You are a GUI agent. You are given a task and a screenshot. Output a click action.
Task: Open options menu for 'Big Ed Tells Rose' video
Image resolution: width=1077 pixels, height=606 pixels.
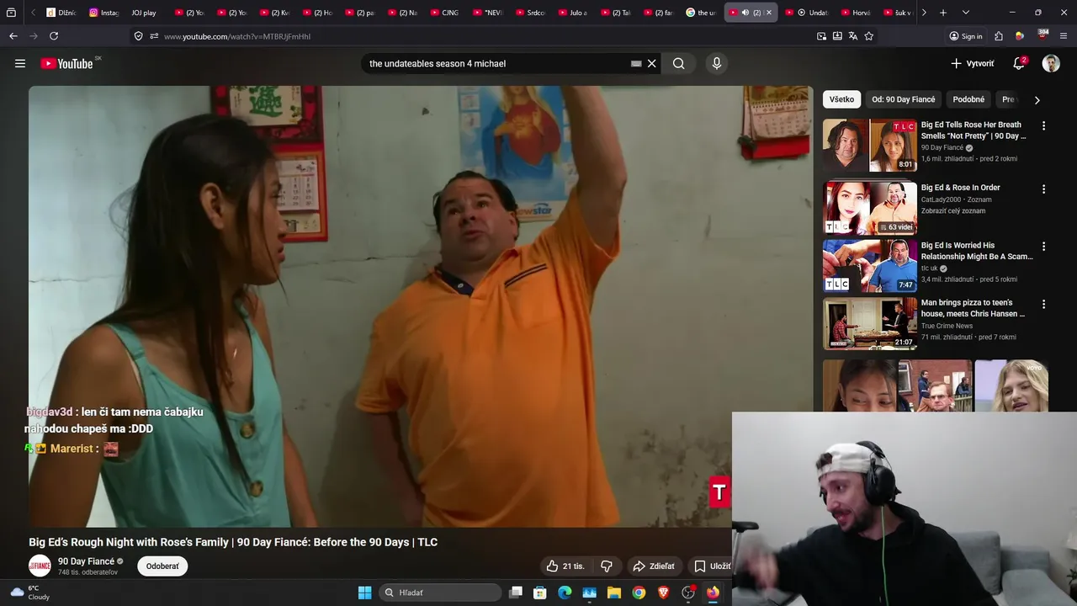point(1043,126)
